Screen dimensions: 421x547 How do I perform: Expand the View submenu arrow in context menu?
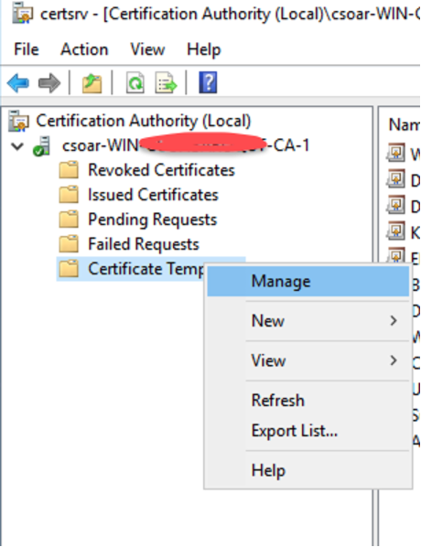[x=394, y=360]
